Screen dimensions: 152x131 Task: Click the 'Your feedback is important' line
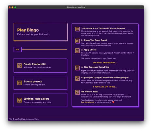(x=101, y=100)
